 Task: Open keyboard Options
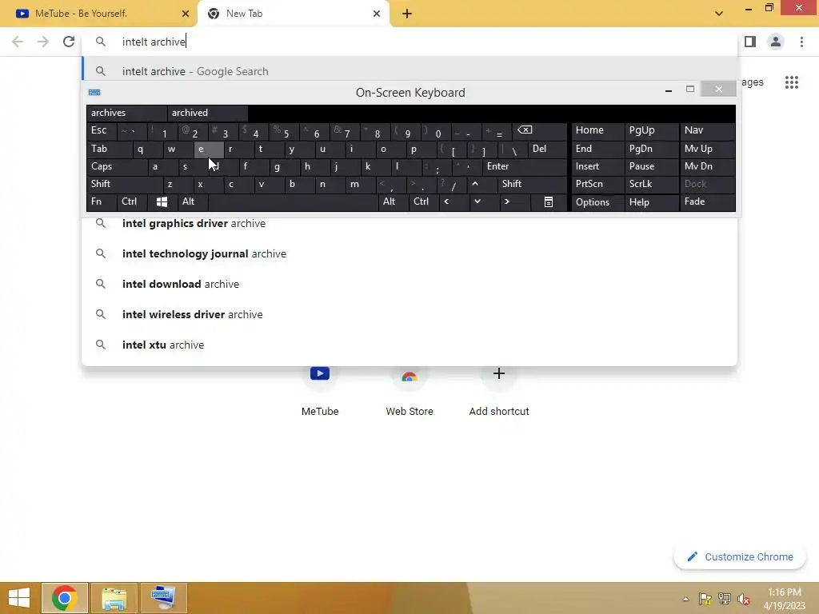click(598, 202)
